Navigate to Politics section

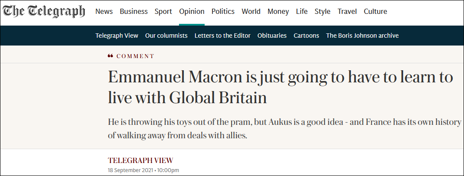[223, 12]
